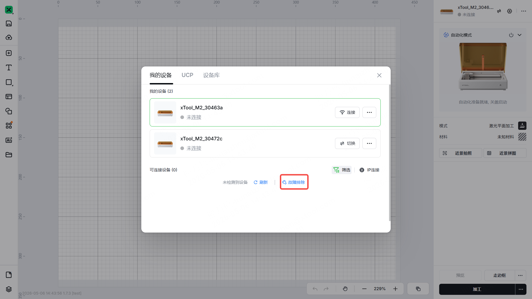Screen dimensions: 532x299
Task: Switch to the 我的设备 tab
Action: click(x=161, y=75)
